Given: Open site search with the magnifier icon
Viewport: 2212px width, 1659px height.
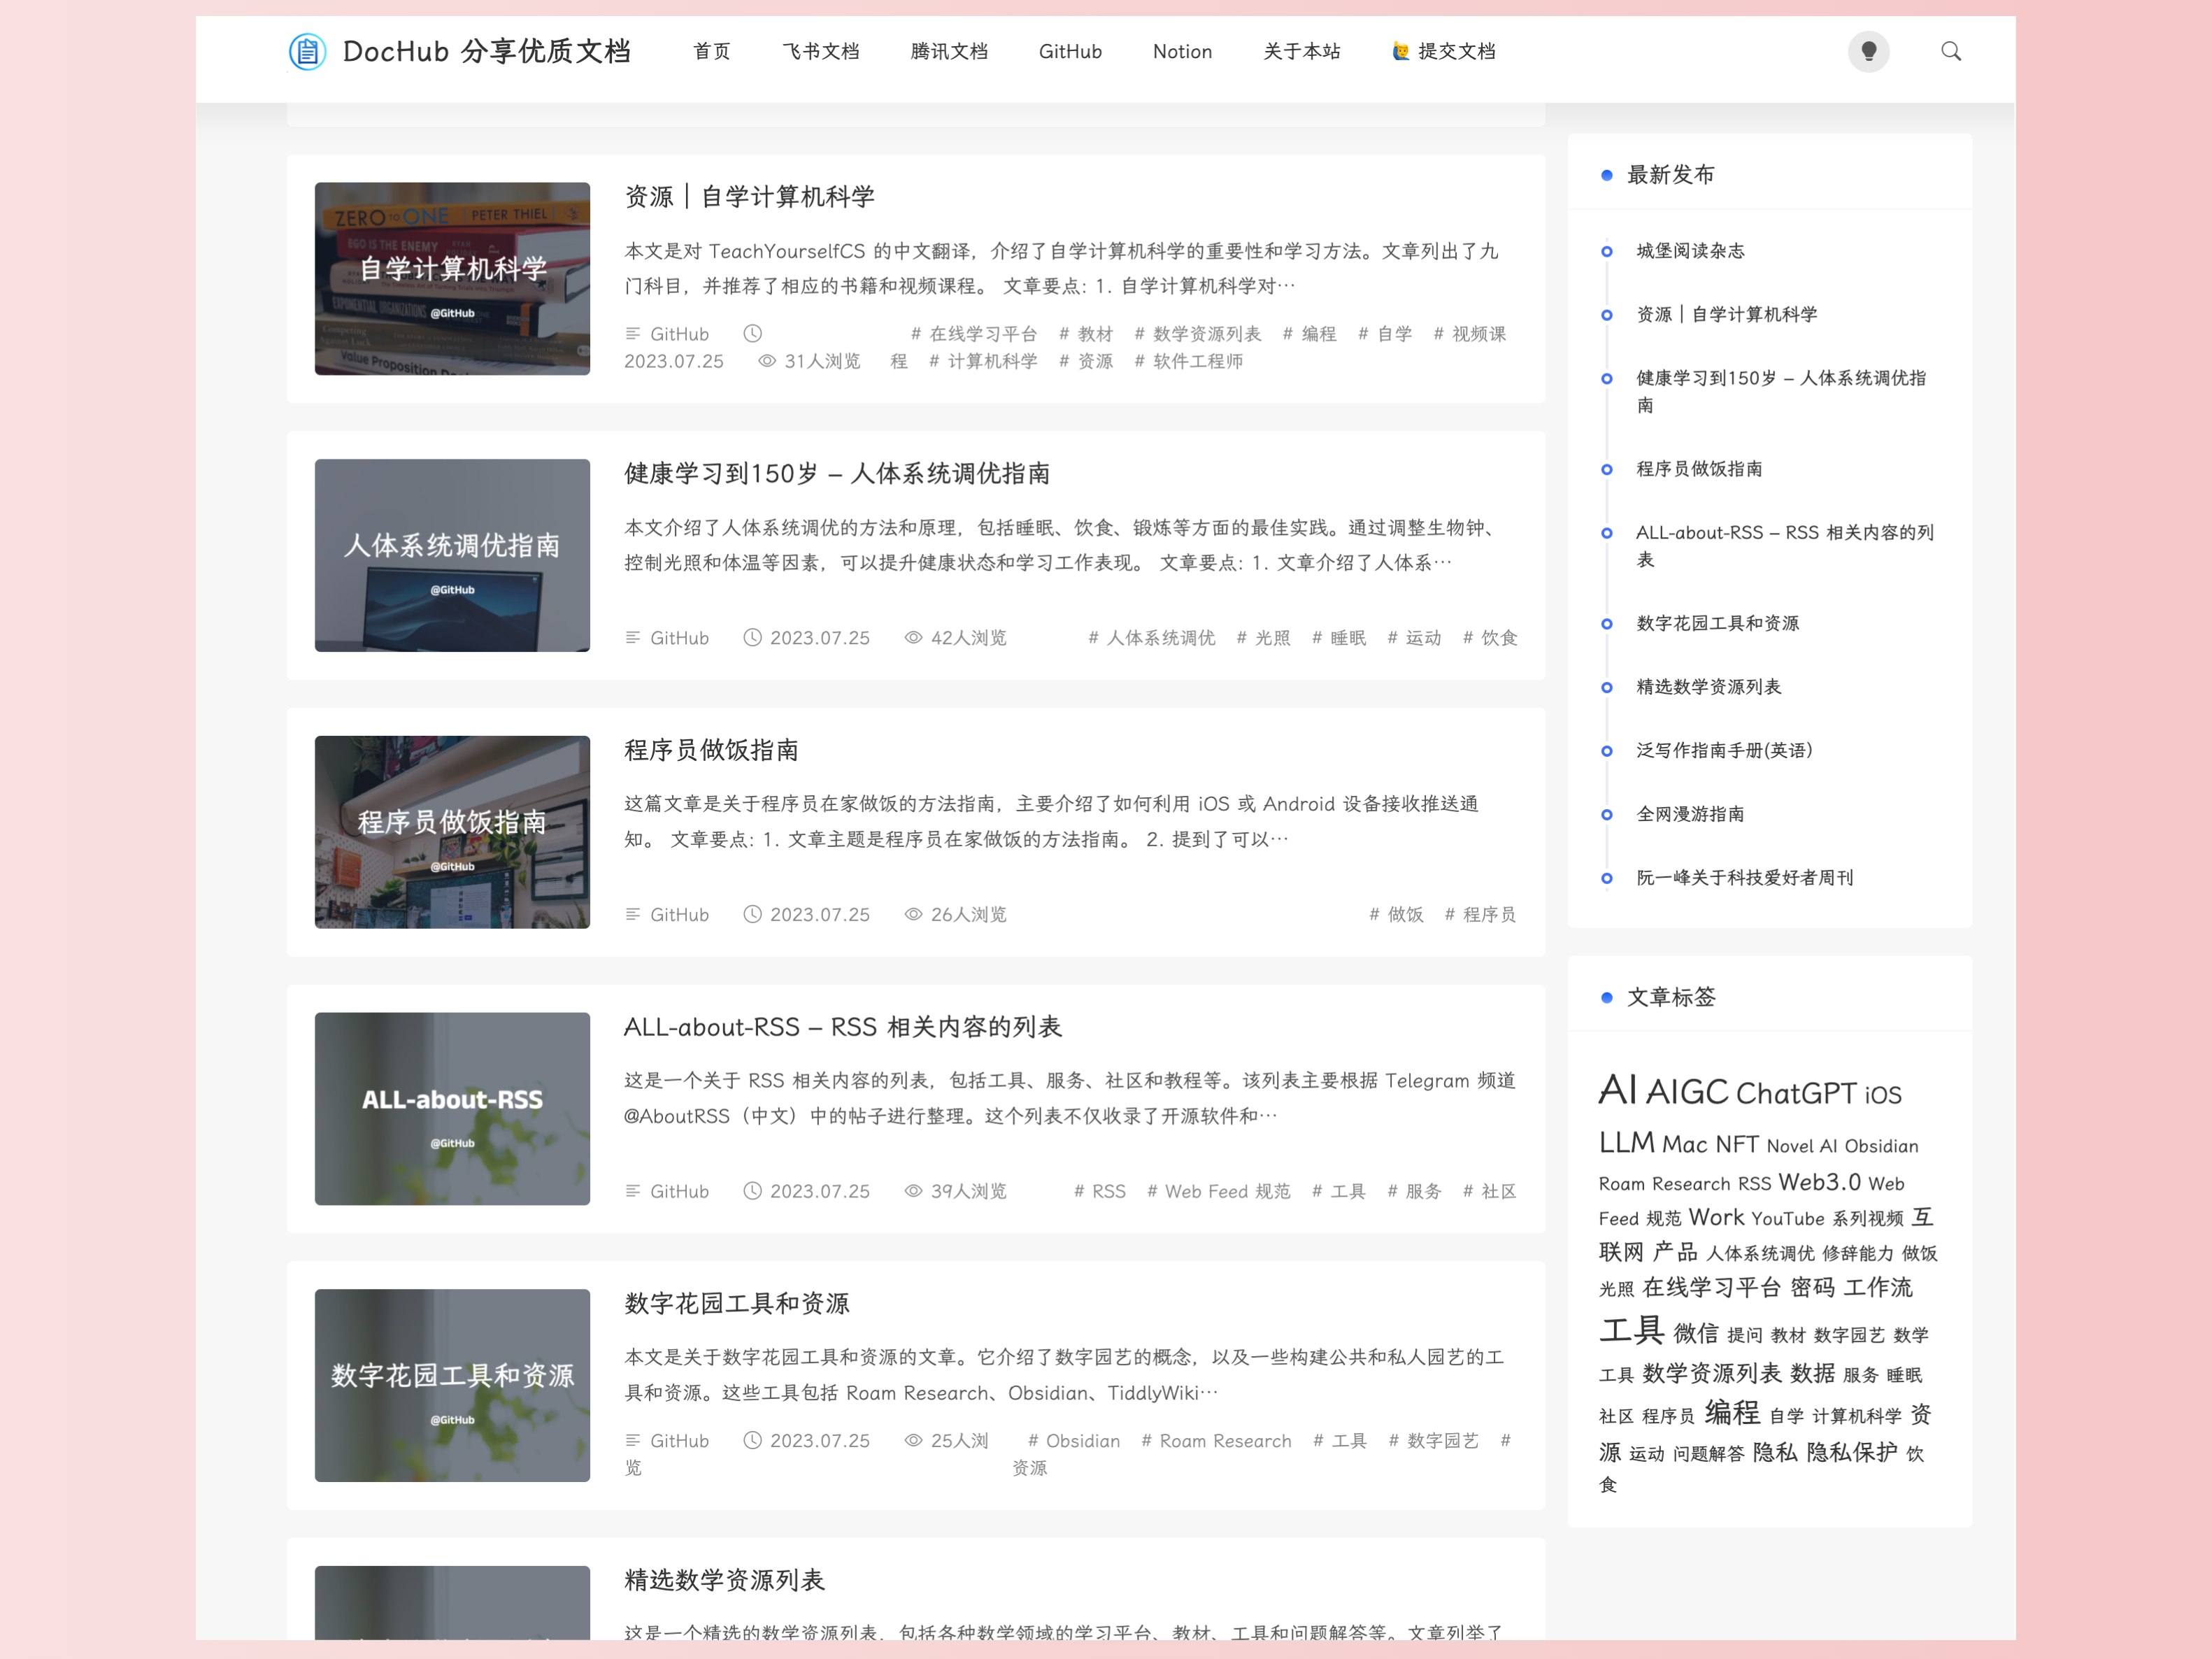Looking at the screenshot, I should click(x=1950, y=51).
